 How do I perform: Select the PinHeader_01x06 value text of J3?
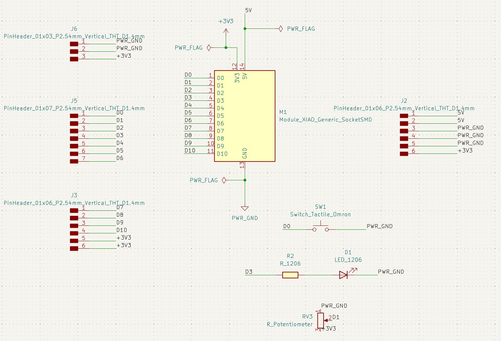(74, 203)
